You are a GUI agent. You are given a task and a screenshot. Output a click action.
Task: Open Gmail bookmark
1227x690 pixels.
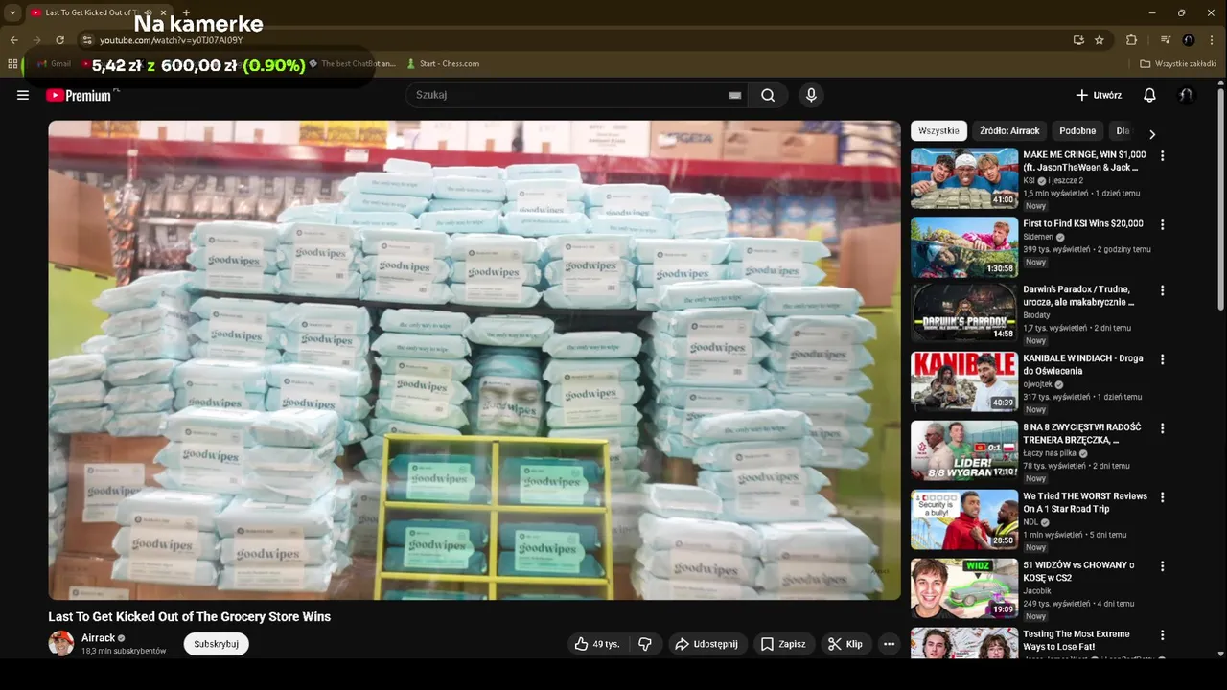(54, 64)
